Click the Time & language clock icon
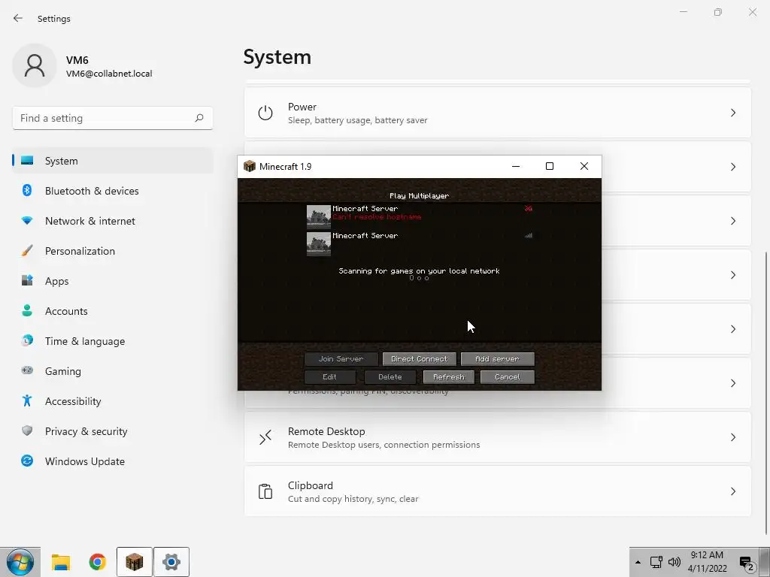 click(27, 340)
